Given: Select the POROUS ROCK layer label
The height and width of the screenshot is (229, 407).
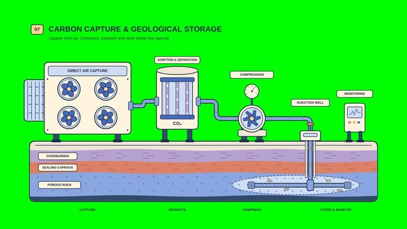Looking at the screenshot, I should pos(60,185).
